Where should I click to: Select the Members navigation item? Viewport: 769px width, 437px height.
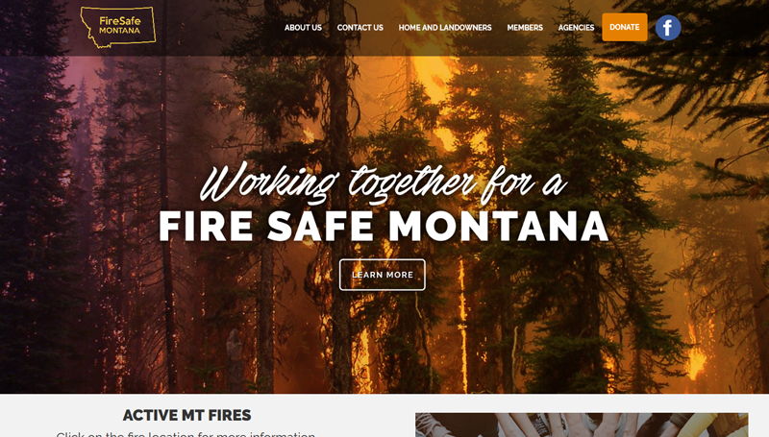coord(525,28)
